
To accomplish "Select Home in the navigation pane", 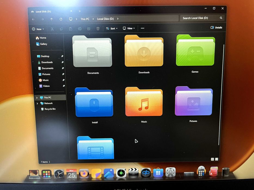I will point(41,38).
